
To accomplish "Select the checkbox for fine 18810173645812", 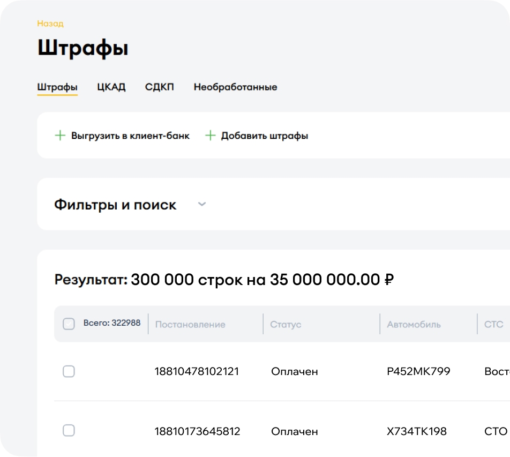I will (69, 430).
